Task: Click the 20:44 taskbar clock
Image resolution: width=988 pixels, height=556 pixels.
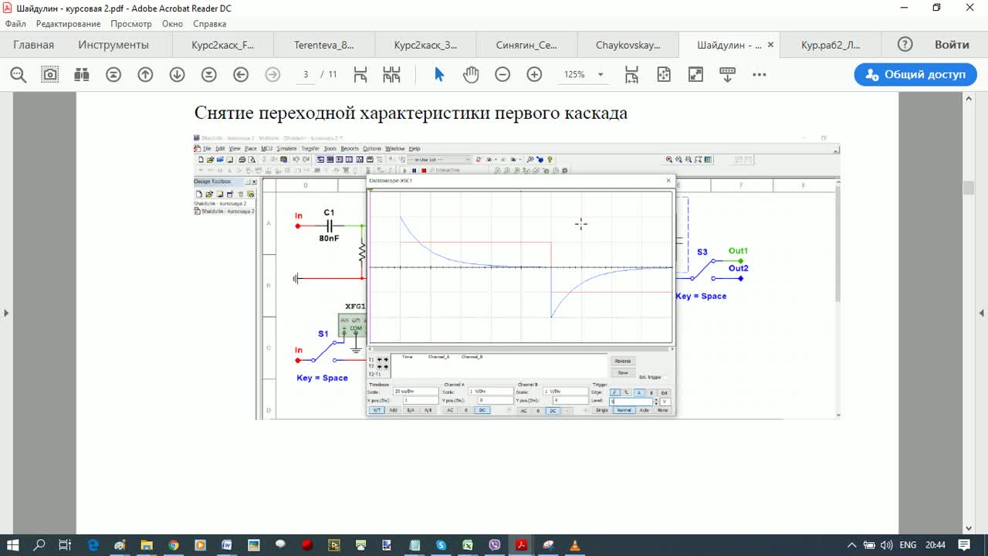Action: pyautogui.click(x=936, y=545)
